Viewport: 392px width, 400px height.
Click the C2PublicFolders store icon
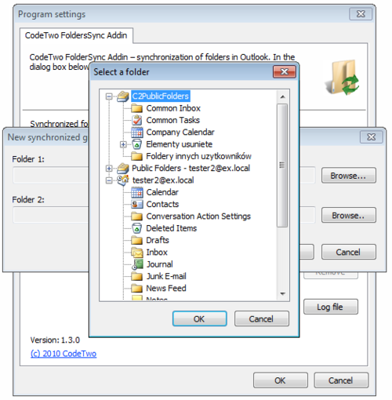(x=123, y=96)
